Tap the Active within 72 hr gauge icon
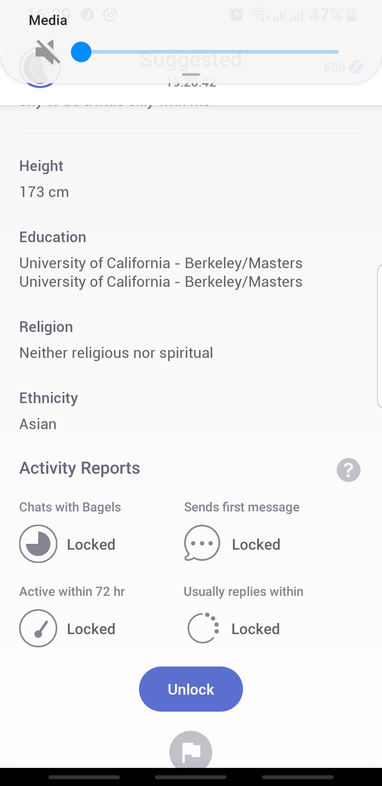382x786 pixels. pyautogui.click(x=38, y=628)
